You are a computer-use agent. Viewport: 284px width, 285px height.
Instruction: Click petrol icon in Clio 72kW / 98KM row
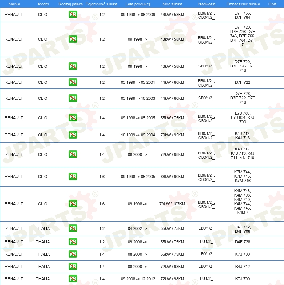pos(73,154)
